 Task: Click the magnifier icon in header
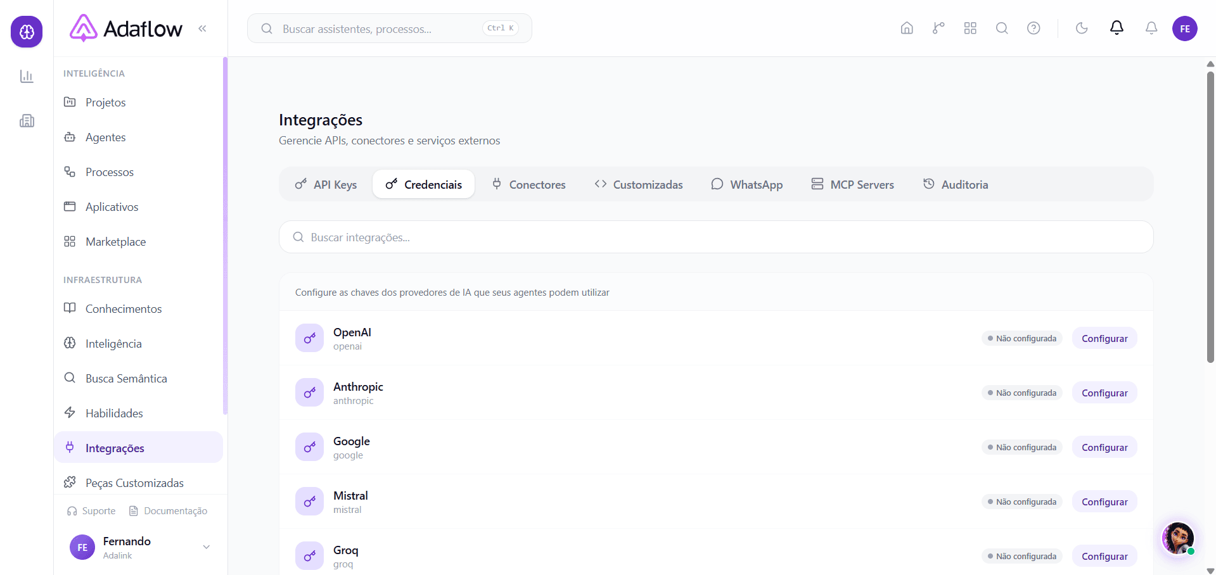point(1002,28)
